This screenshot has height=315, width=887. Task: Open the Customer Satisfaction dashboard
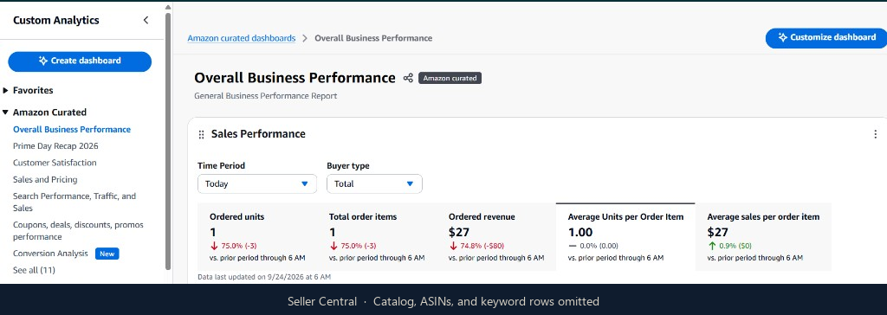point(55,163)
